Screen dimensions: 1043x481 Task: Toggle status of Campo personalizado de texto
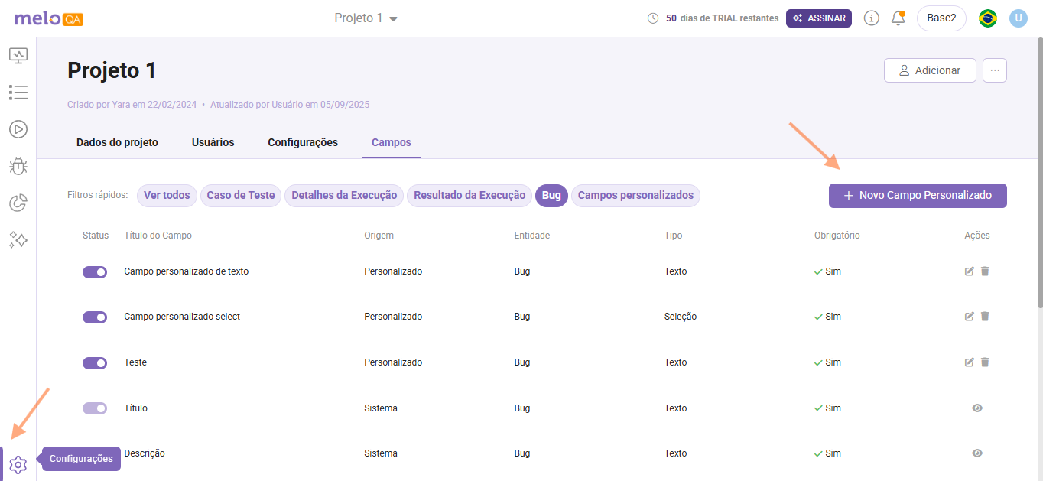click(x=95, y=272)
